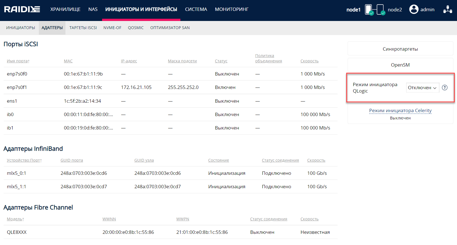Select the enp7s0f0 port row

point(171,74)
